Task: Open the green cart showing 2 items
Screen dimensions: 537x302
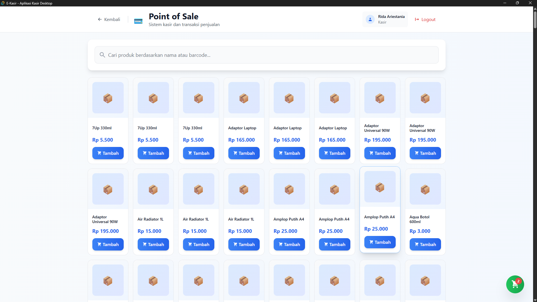Action: tap(515, 284)
